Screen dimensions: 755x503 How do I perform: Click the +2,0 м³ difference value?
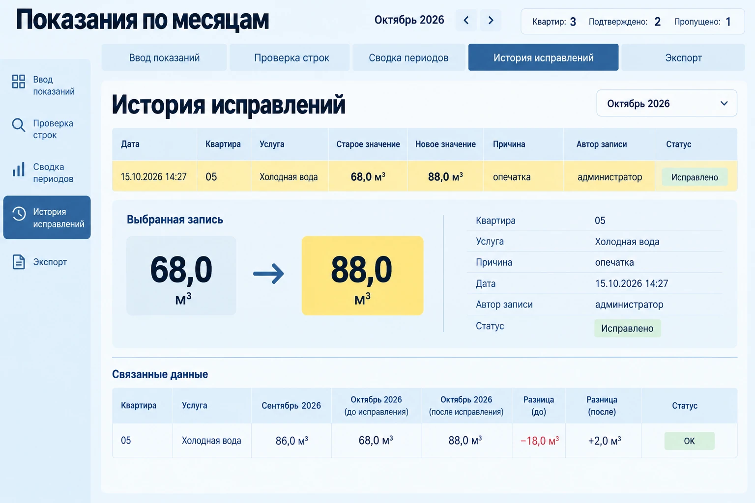[x=605, y=441]
